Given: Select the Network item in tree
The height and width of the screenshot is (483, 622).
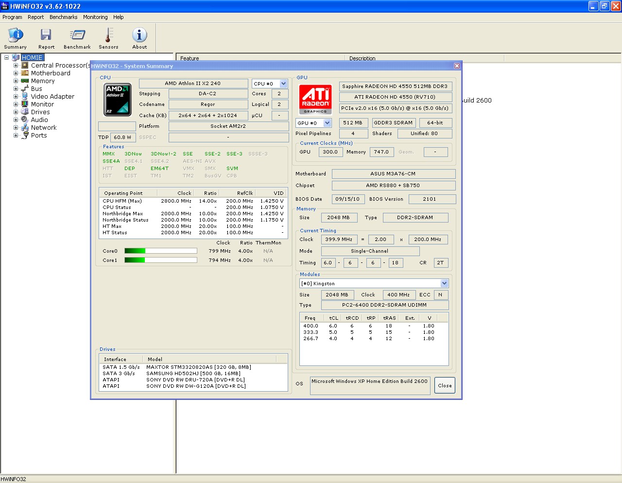Looking at the screenshot, I should coord(44,128).
